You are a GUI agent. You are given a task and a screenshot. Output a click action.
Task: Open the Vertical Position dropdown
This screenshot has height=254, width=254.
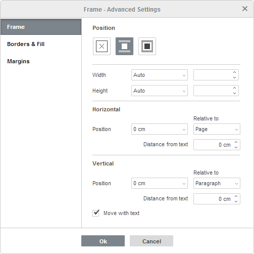pyautogui.click(x=160, y=183)
